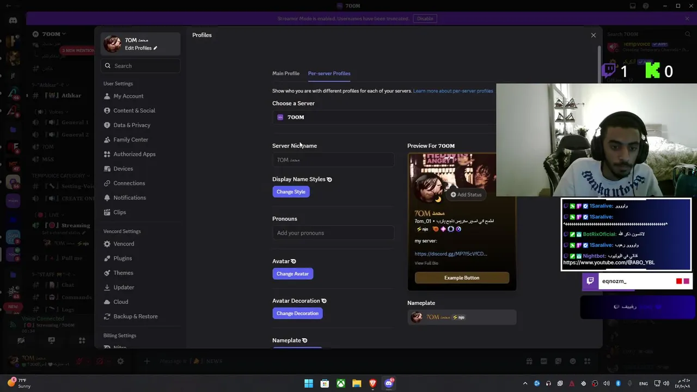Click ENG language indicator in tray
Viewport: 697px width, 392px height.
tap(643, 383)
